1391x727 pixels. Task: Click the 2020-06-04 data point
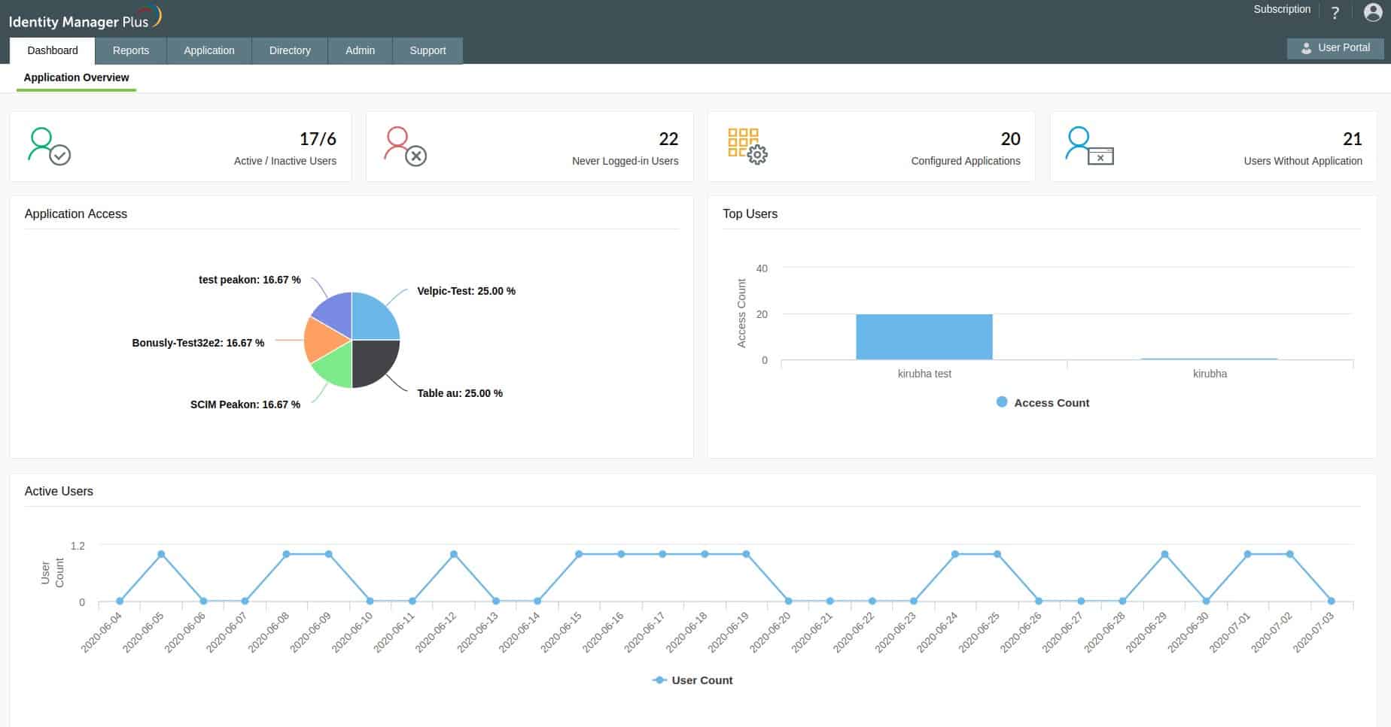point(120,601)
